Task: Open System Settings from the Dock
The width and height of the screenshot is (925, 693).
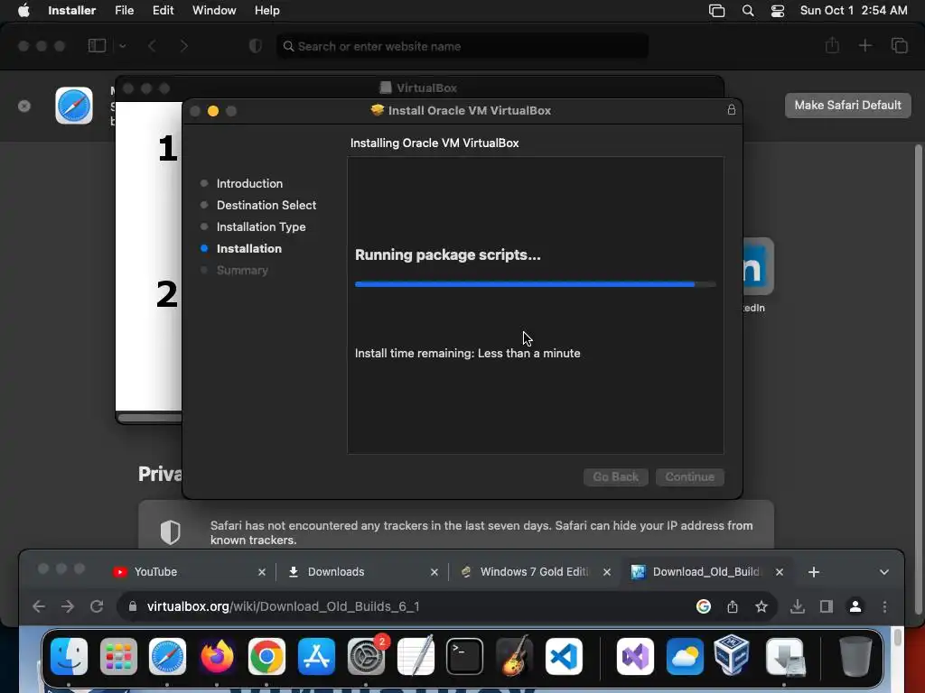Action: [366, 656]
